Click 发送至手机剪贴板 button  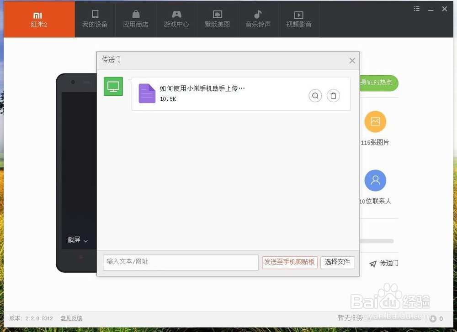point(290,262)
